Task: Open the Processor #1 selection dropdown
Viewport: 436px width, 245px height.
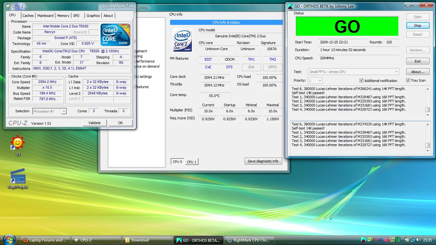Action: 49,111
